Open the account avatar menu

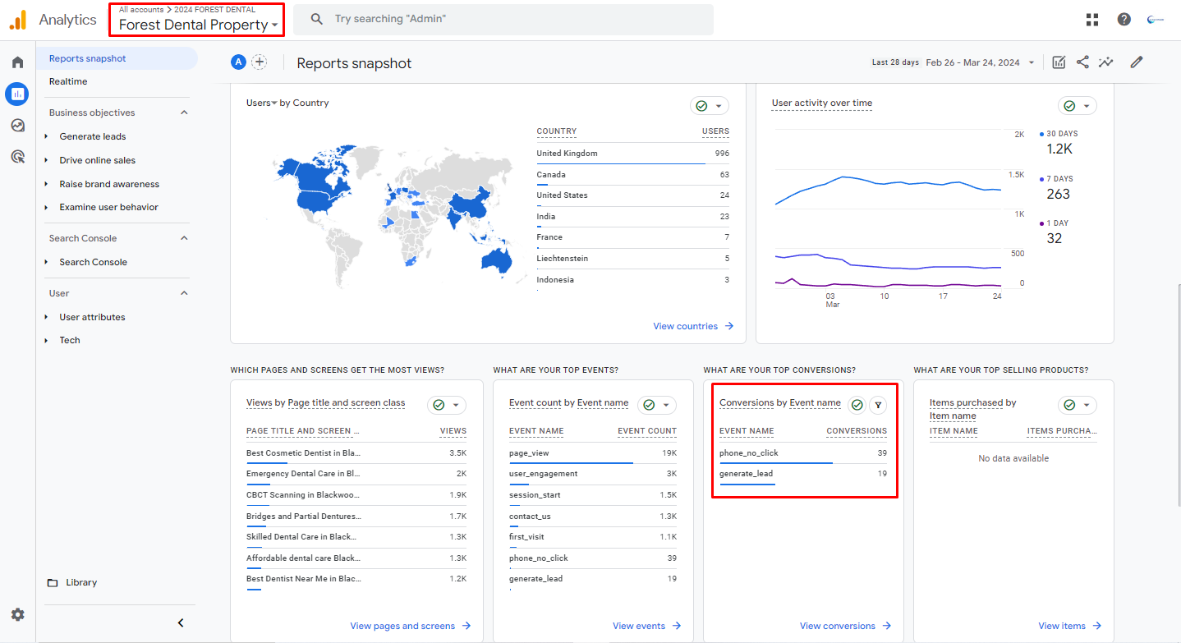coord(1156,20)
